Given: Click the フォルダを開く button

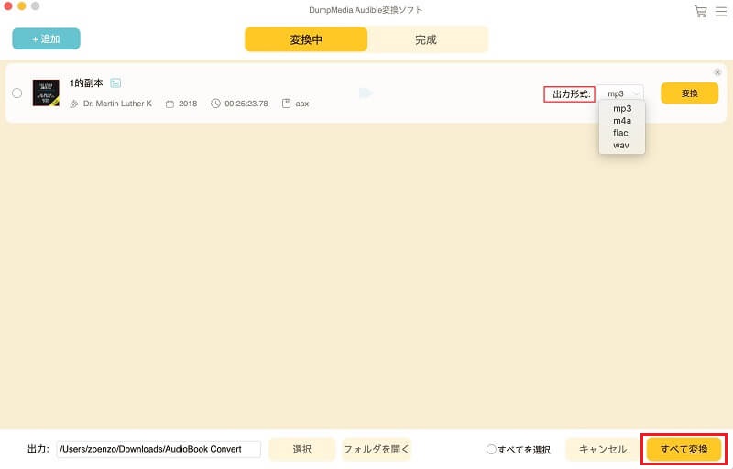Looking at the screenshot, I should pyautogui.click(x=377, y=450).
